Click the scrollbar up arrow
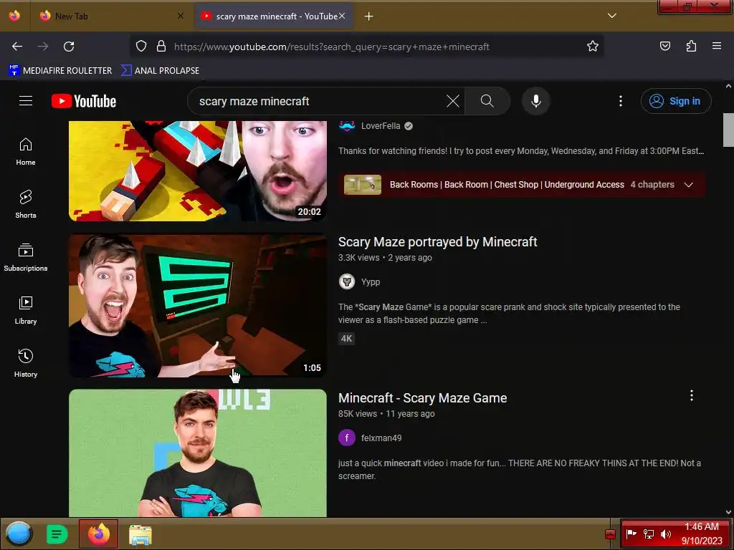The width and height of the screenshot is (734, 550). click(x=728, y=86)
